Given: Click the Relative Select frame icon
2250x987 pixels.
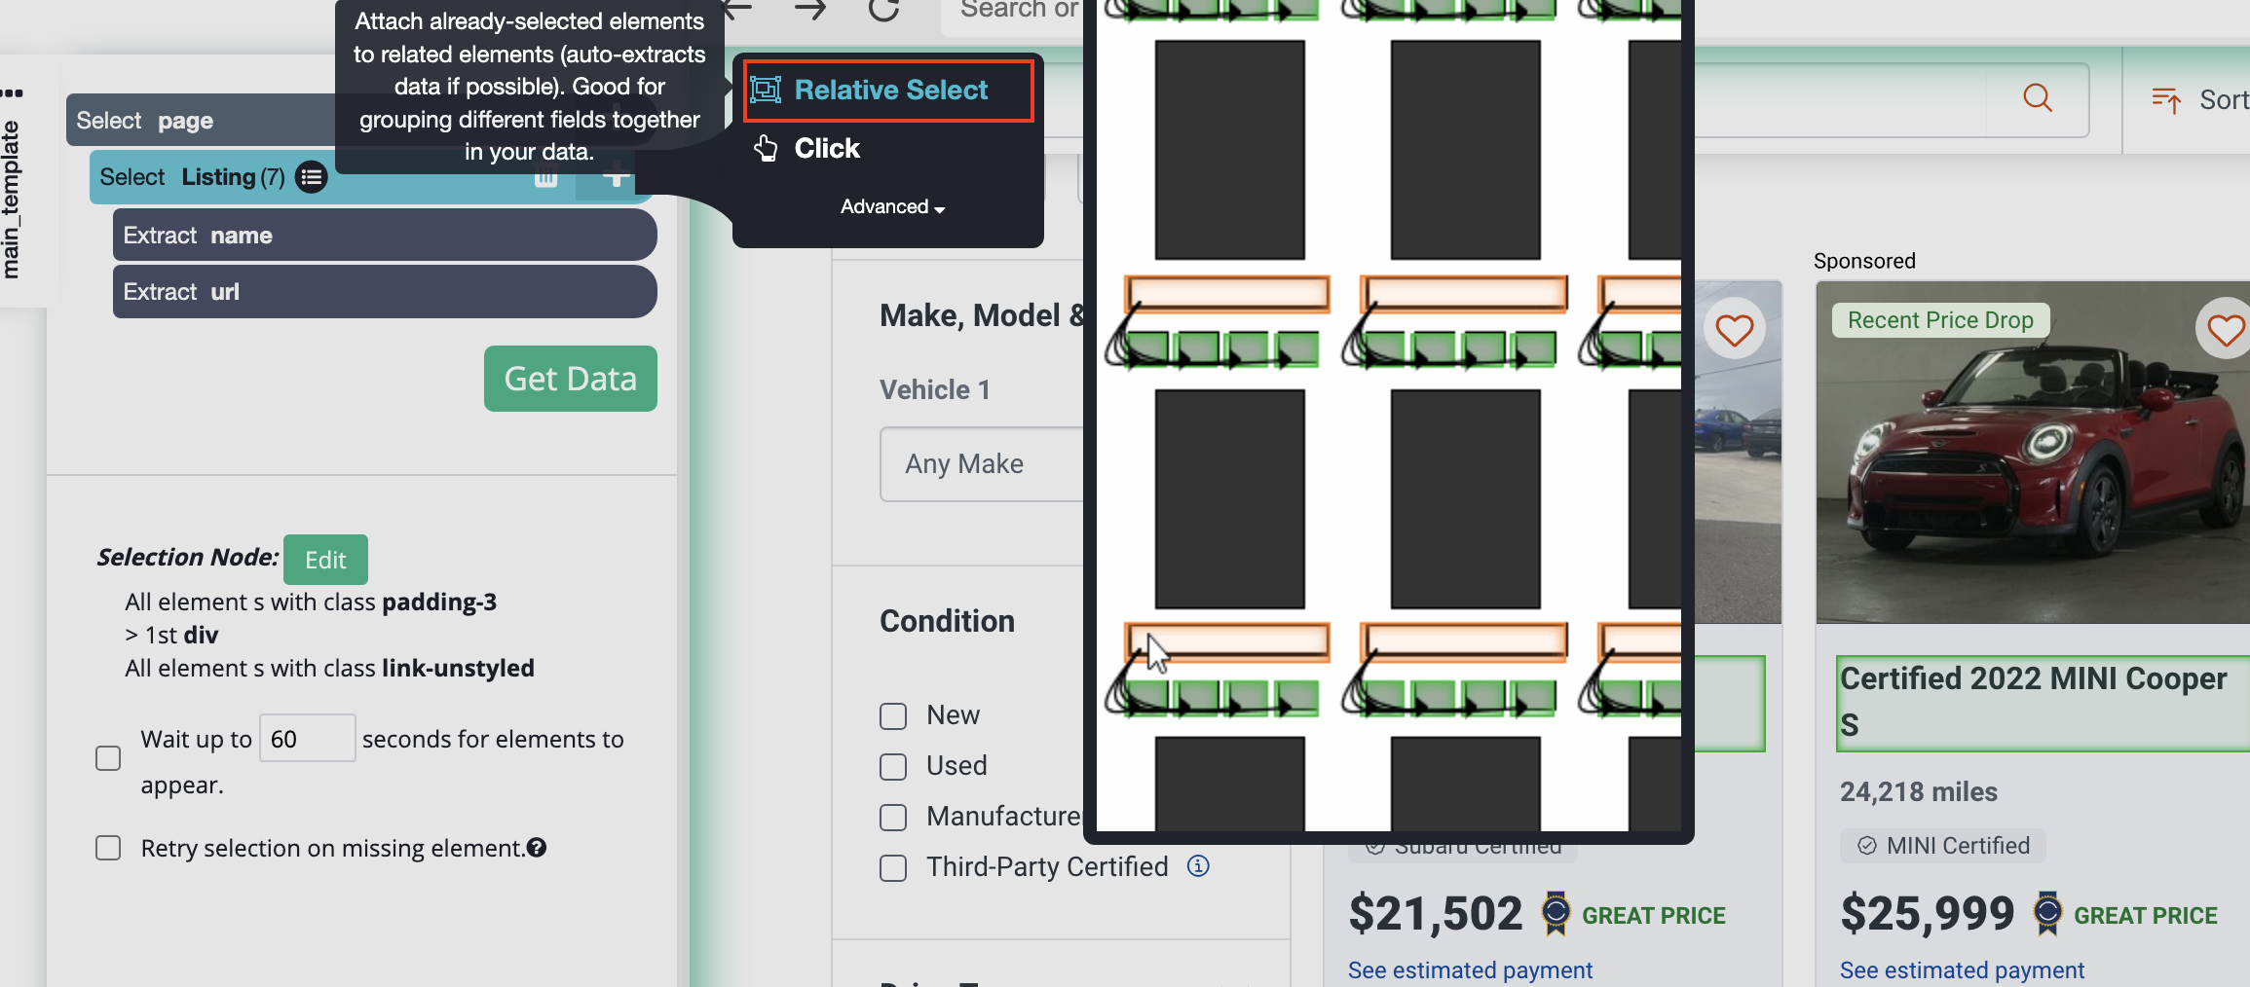Looking at the screenshot, I should point(766,91).
